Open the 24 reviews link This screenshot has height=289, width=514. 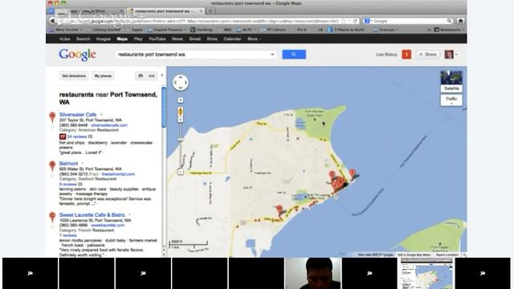tap(77, 136)
